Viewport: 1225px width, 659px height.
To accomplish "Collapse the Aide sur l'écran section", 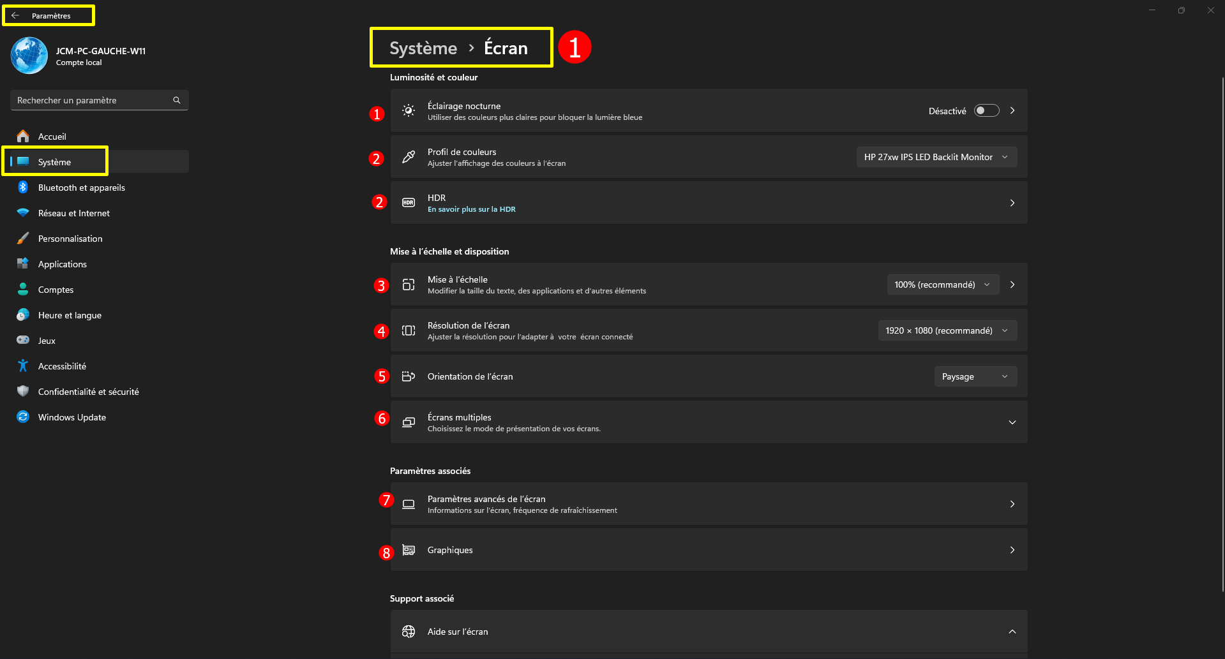I will tap(1012, 632).
